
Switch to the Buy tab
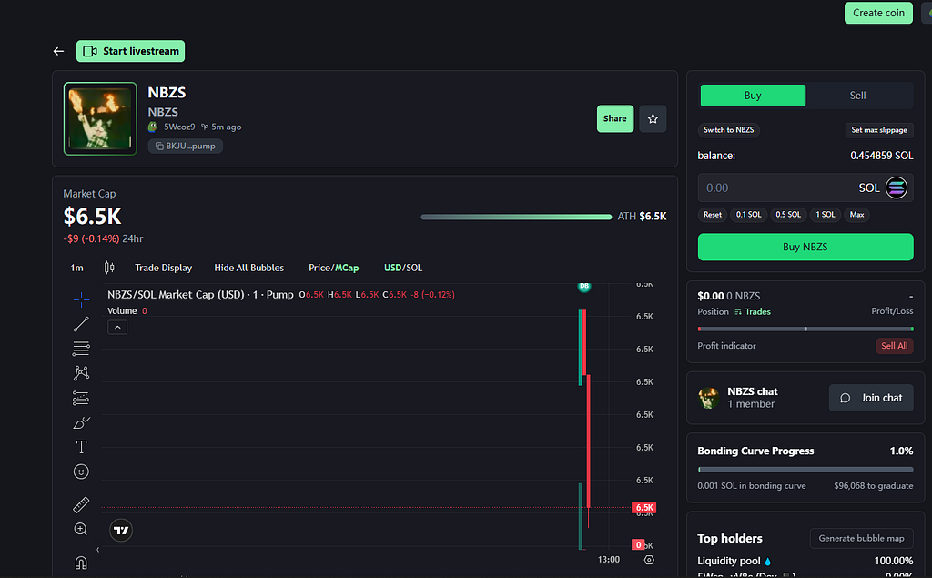click(753, 96)
